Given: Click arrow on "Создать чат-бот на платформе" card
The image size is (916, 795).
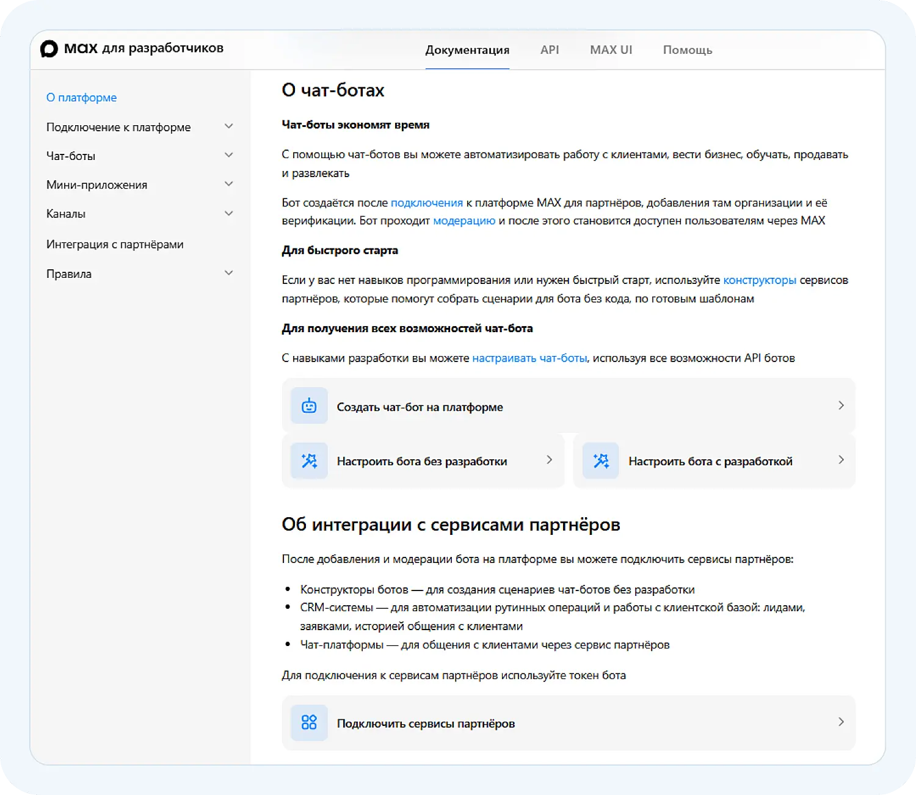Looking at the screenshot, I should coord(841,405).
